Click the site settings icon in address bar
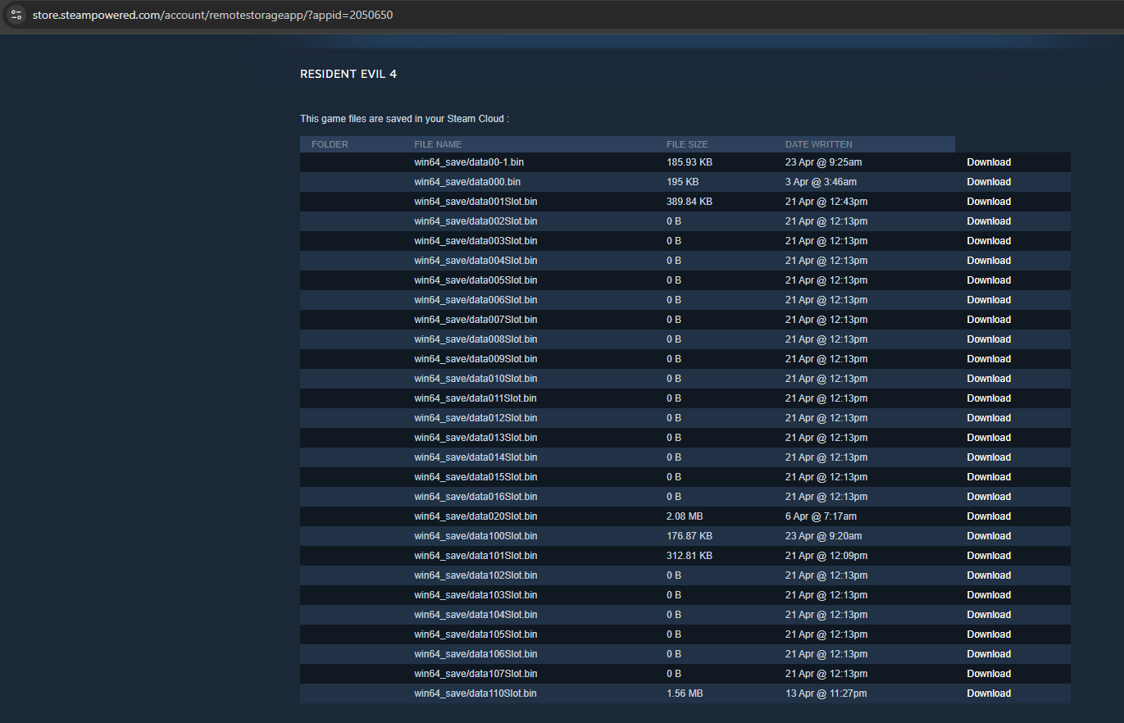The height and width of the screenshot is (723, 1124). (16, 15)
